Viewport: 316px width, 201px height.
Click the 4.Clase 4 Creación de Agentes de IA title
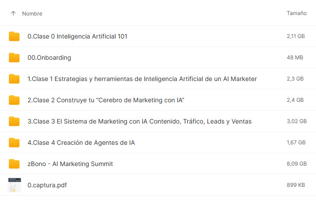click(81, 143)
